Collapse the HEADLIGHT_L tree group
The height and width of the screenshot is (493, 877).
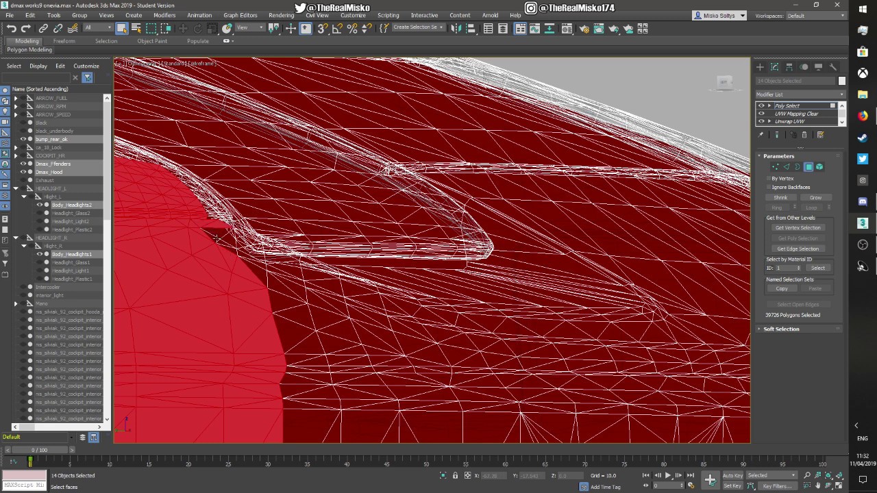[x=16, y=188]
